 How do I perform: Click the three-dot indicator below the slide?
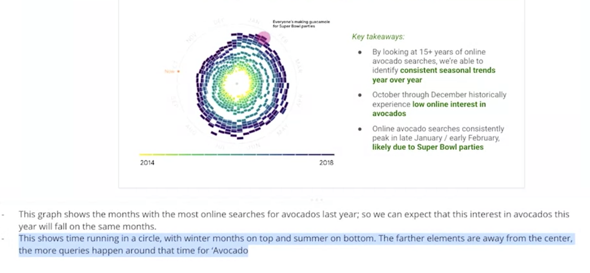point(317,199)
